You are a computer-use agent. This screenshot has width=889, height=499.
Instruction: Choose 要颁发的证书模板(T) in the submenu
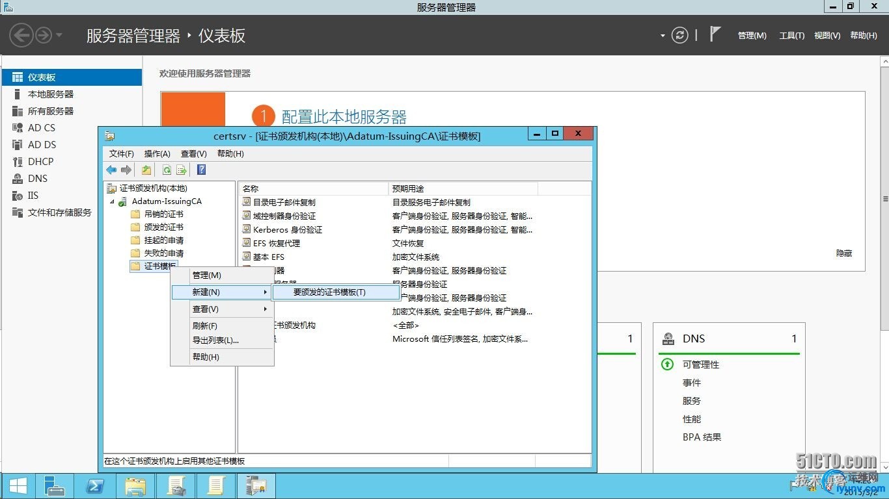click(x=336, y=292)
